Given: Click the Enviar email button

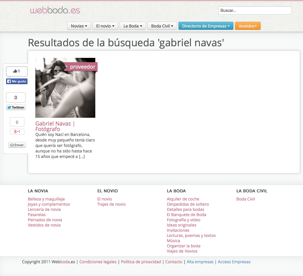Looking at the screenshot, I should pyautogui.click(x=17, y=145).
